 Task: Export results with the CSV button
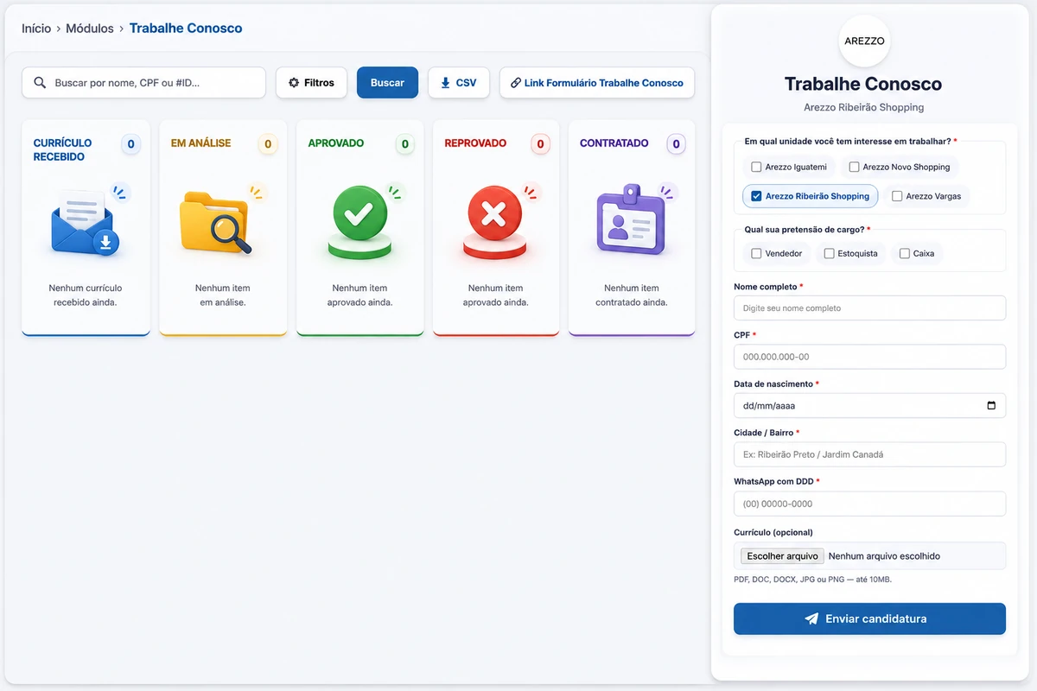pyautogui.click(x=459, y=83)
